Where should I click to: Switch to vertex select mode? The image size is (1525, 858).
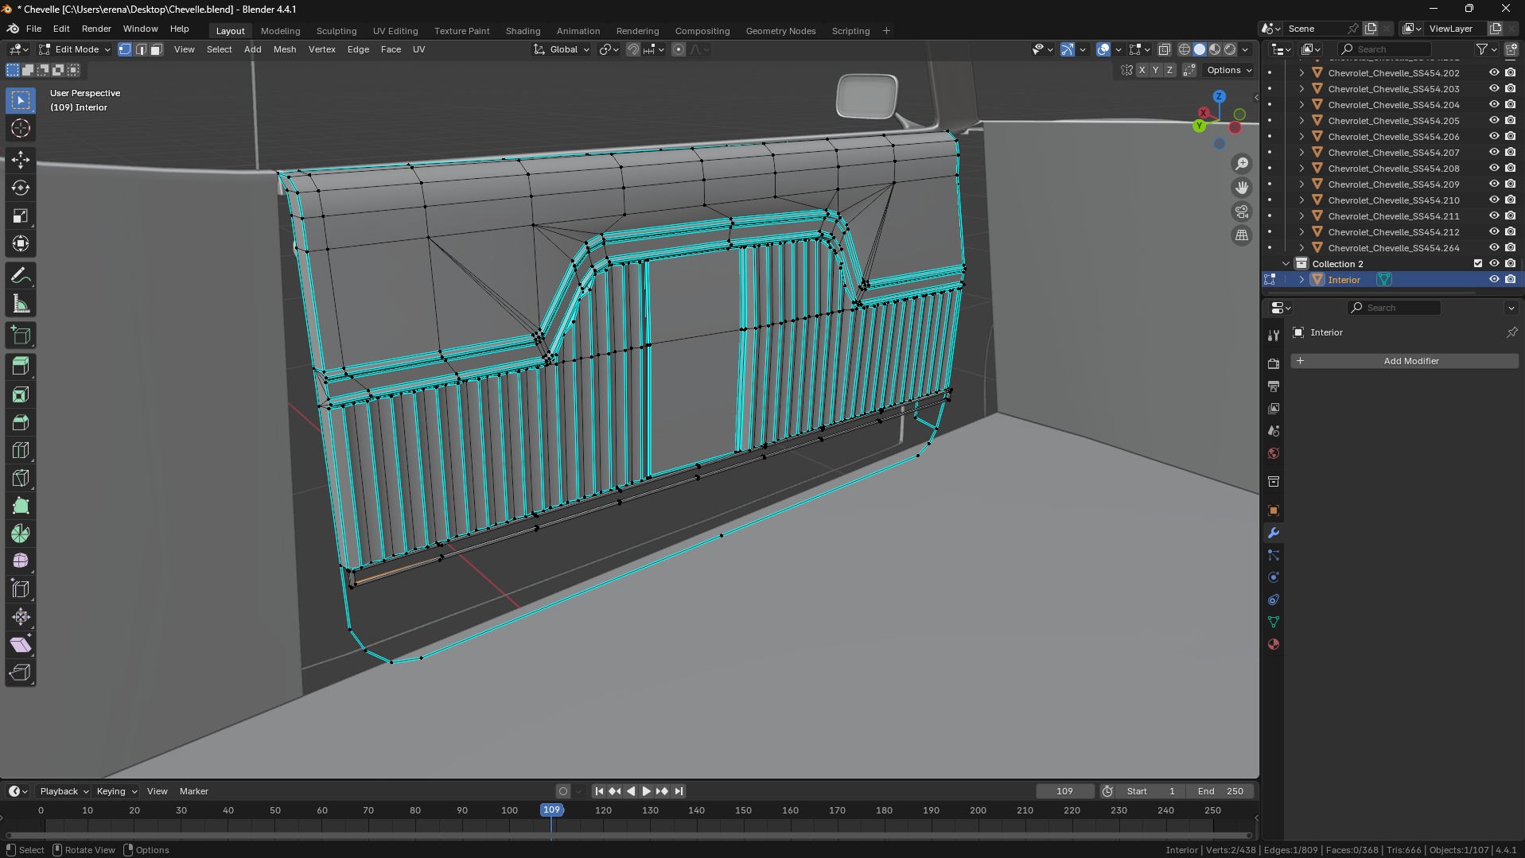[x=125, y=49]
